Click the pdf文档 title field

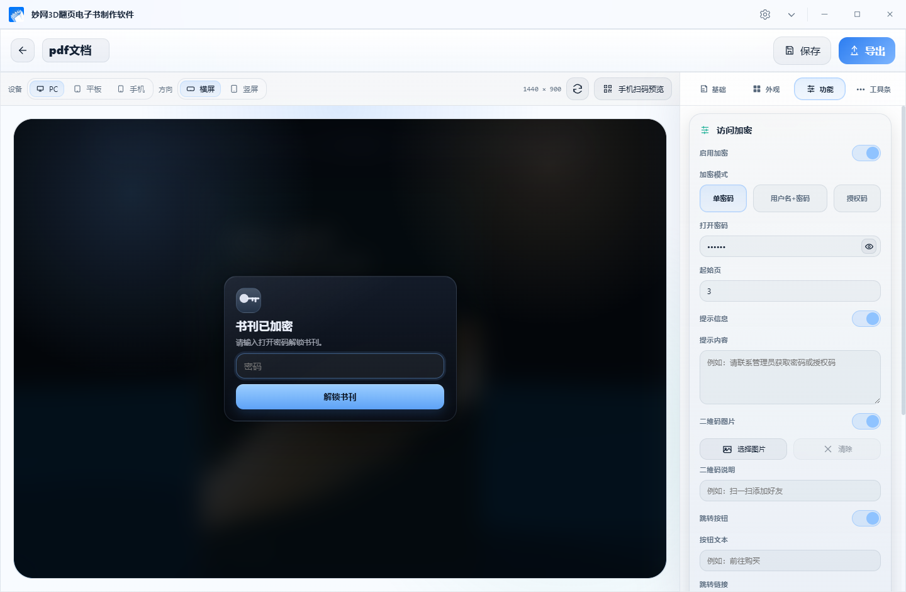75,50
